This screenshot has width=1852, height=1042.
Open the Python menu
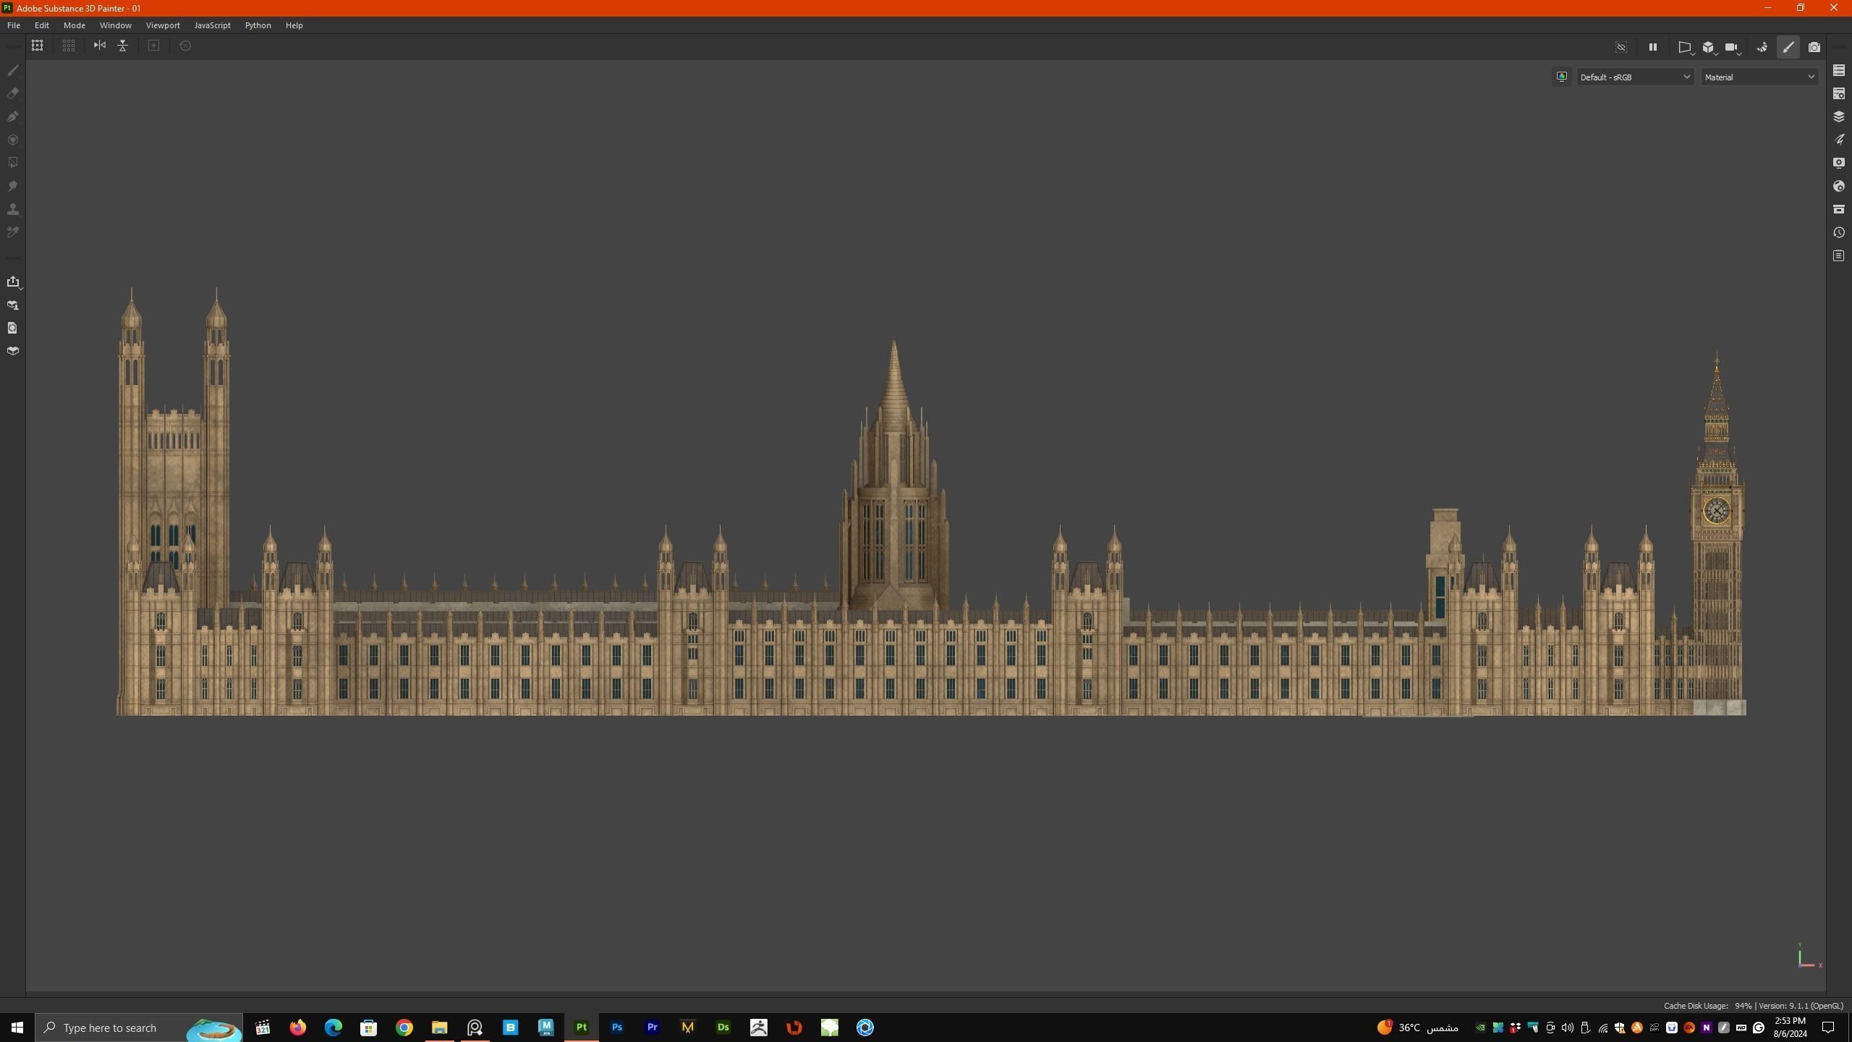258,25
